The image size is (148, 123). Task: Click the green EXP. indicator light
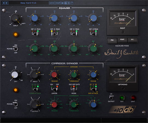click(122, 98)
